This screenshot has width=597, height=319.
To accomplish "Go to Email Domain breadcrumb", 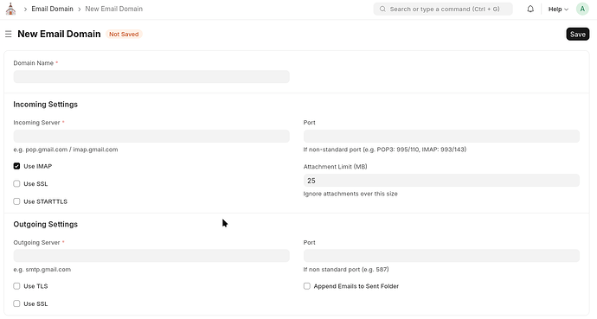I will [52, 9].
